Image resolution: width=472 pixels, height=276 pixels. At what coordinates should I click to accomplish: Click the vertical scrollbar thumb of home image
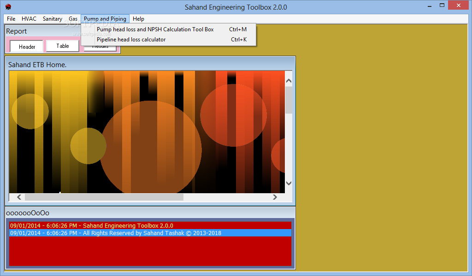[x=289, y=100]
